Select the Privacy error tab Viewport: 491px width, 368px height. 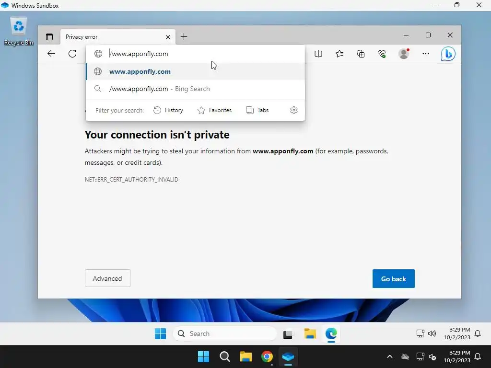click(118, 37)
